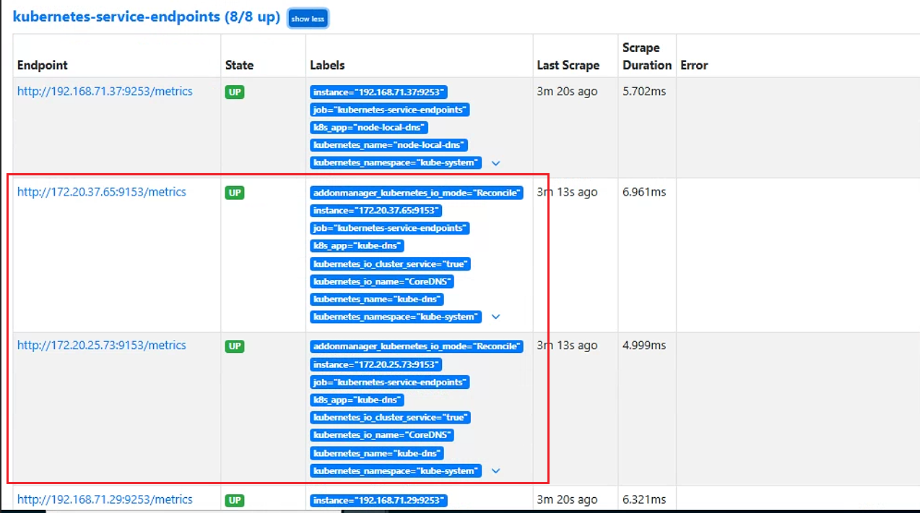Click the 6.321ms scrape duration value
This screenshot has height=513, width=920.
point(644,499)
